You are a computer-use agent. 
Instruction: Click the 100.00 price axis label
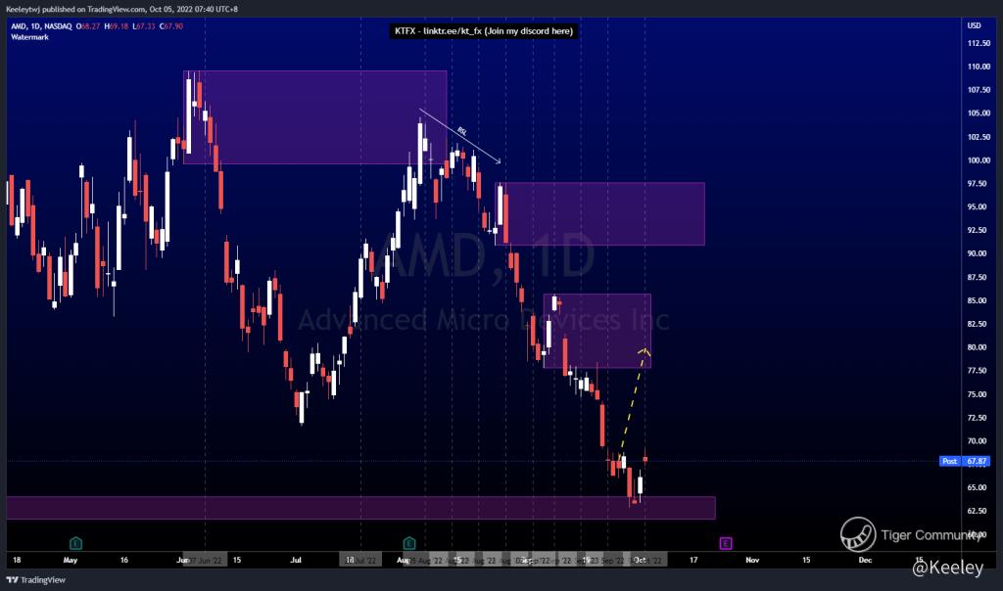pyautogui.click(x=979, y=159)
